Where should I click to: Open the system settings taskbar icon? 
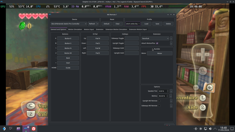(x=11, y=129)
